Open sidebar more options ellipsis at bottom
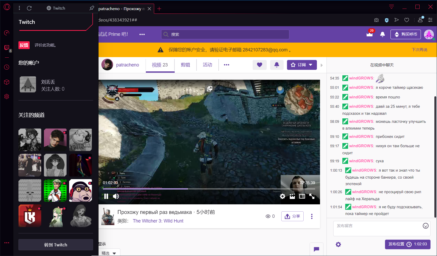This screenshot has width=437, height=256. click(x=7, y=243)
